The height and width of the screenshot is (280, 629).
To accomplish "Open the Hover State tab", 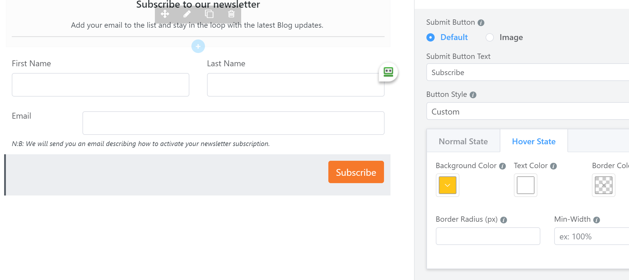I will [534, 141].
